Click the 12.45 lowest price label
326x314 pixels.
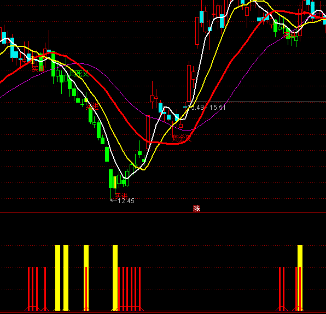point(126,201)
